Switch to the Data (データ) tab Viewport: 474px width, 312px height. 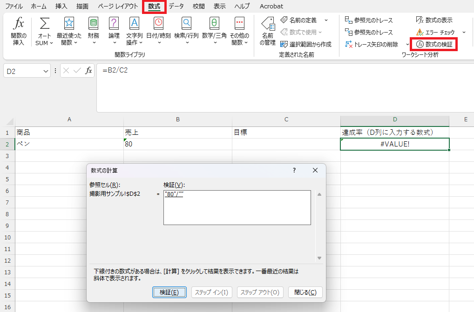click(x=176, y=6)
